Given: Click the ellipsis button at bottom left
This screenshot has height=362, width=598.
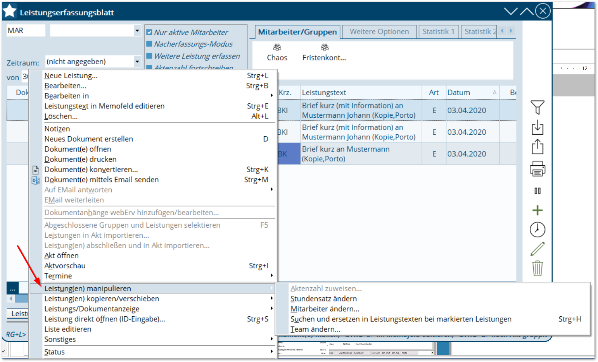Looking at the screenshot, I should (12, 288).
